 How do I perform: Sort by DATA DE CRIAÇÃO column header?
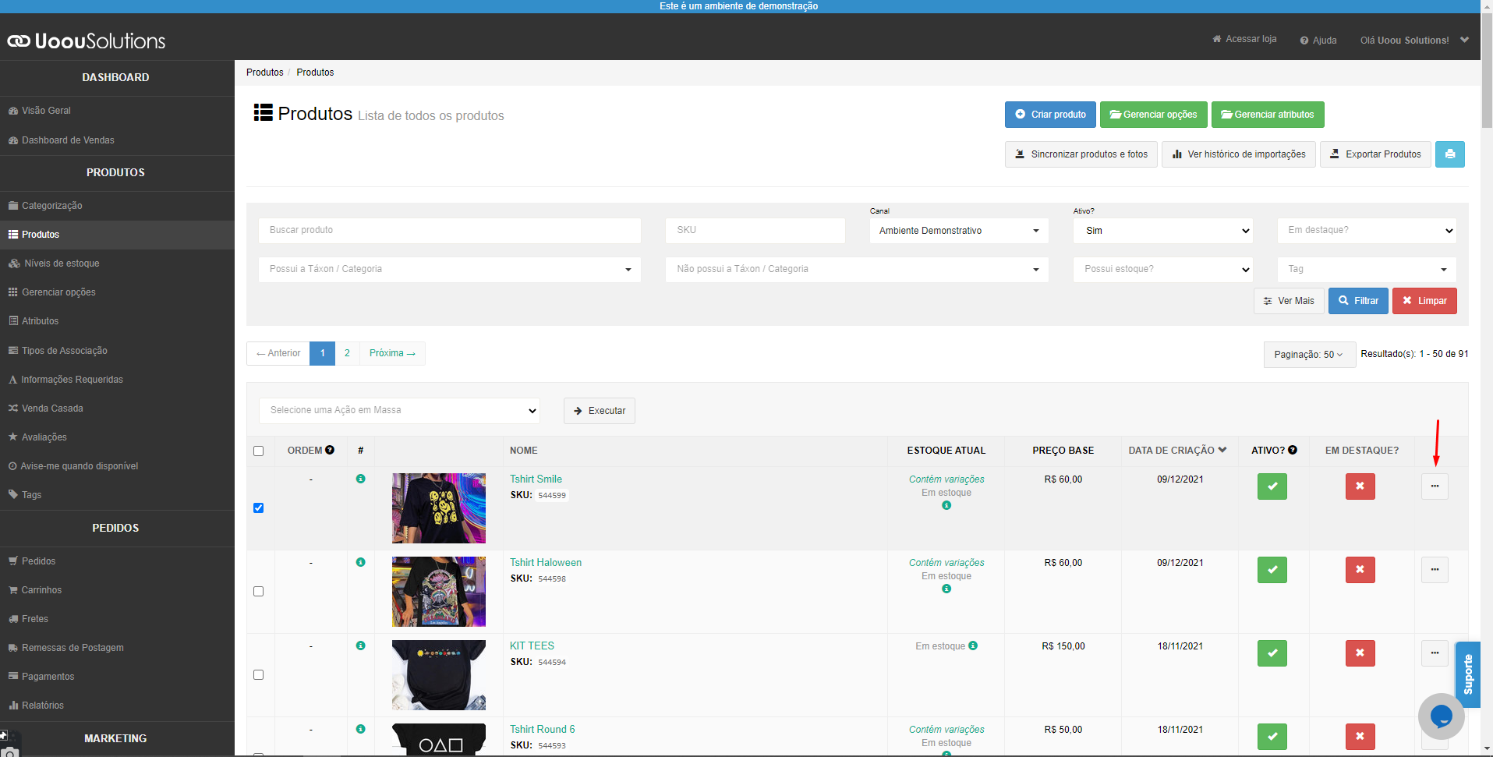pyautogui.click(x=1177, y=451)
